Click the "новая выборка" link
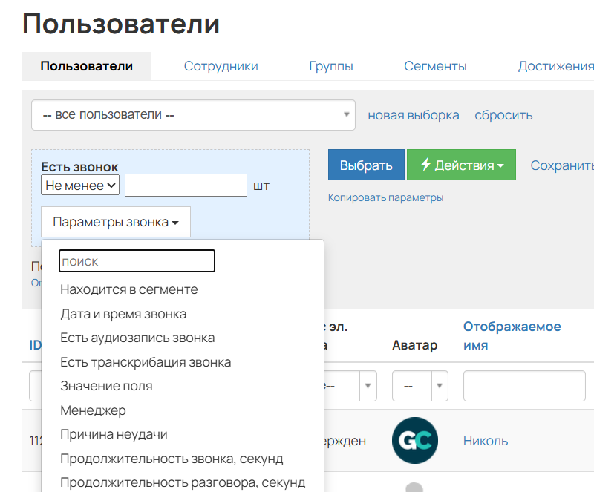The width and height of the screenshot is (594, 492). [x=414, y=116]
